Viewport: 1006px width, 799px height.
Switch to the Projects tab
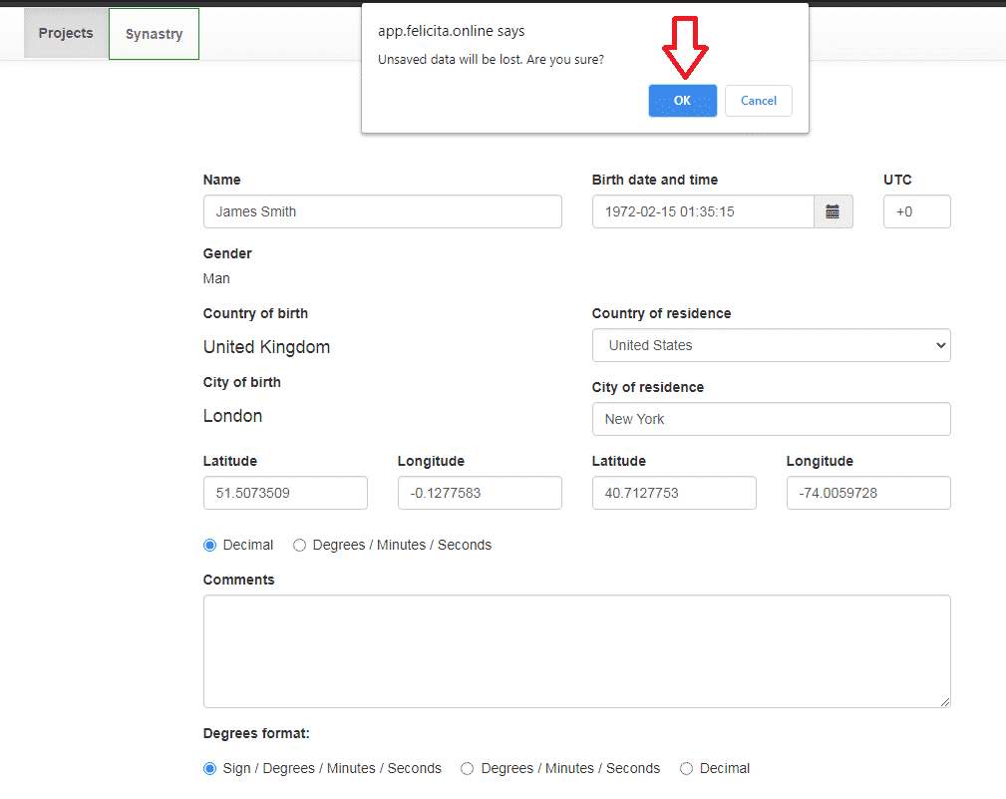(x=66, y=33)
